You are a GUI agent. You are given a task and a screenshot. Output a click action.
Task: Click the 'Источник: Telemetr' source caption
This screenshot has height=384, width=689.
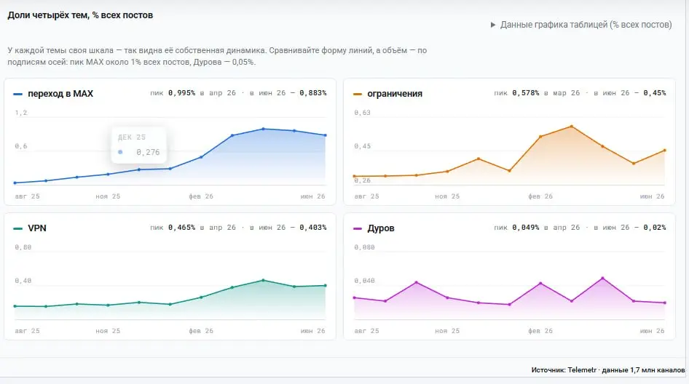607,370
